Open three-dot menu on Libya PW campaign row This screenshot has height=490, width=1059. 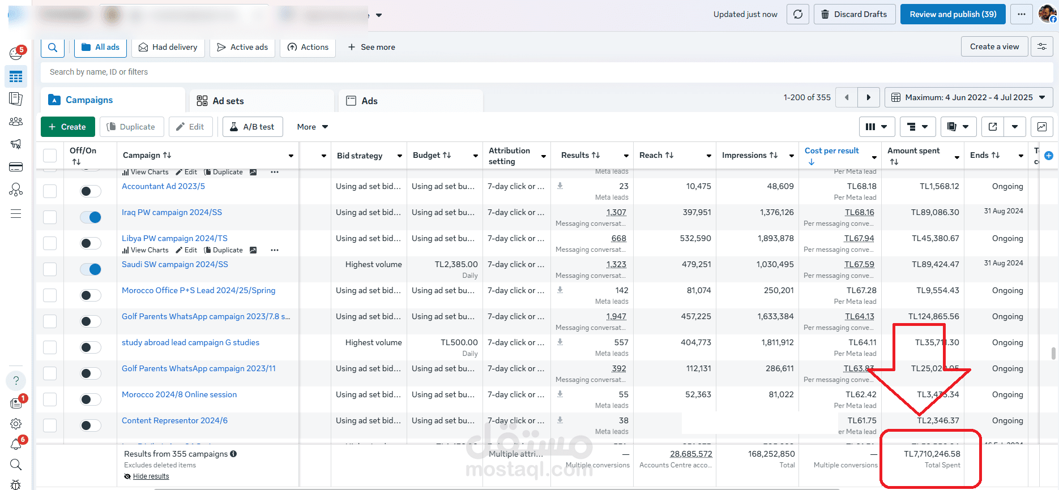[275, 250]
